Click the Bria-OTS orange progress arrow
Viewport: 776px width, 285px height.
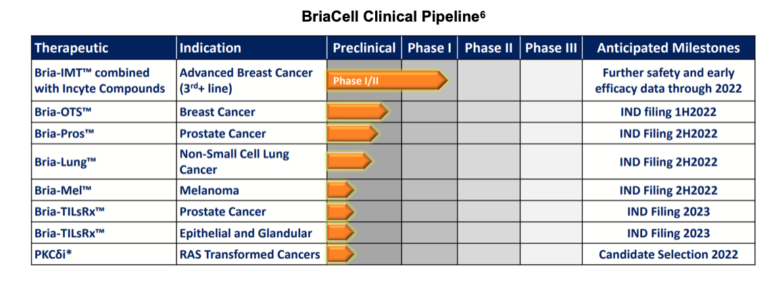point(356,111)
